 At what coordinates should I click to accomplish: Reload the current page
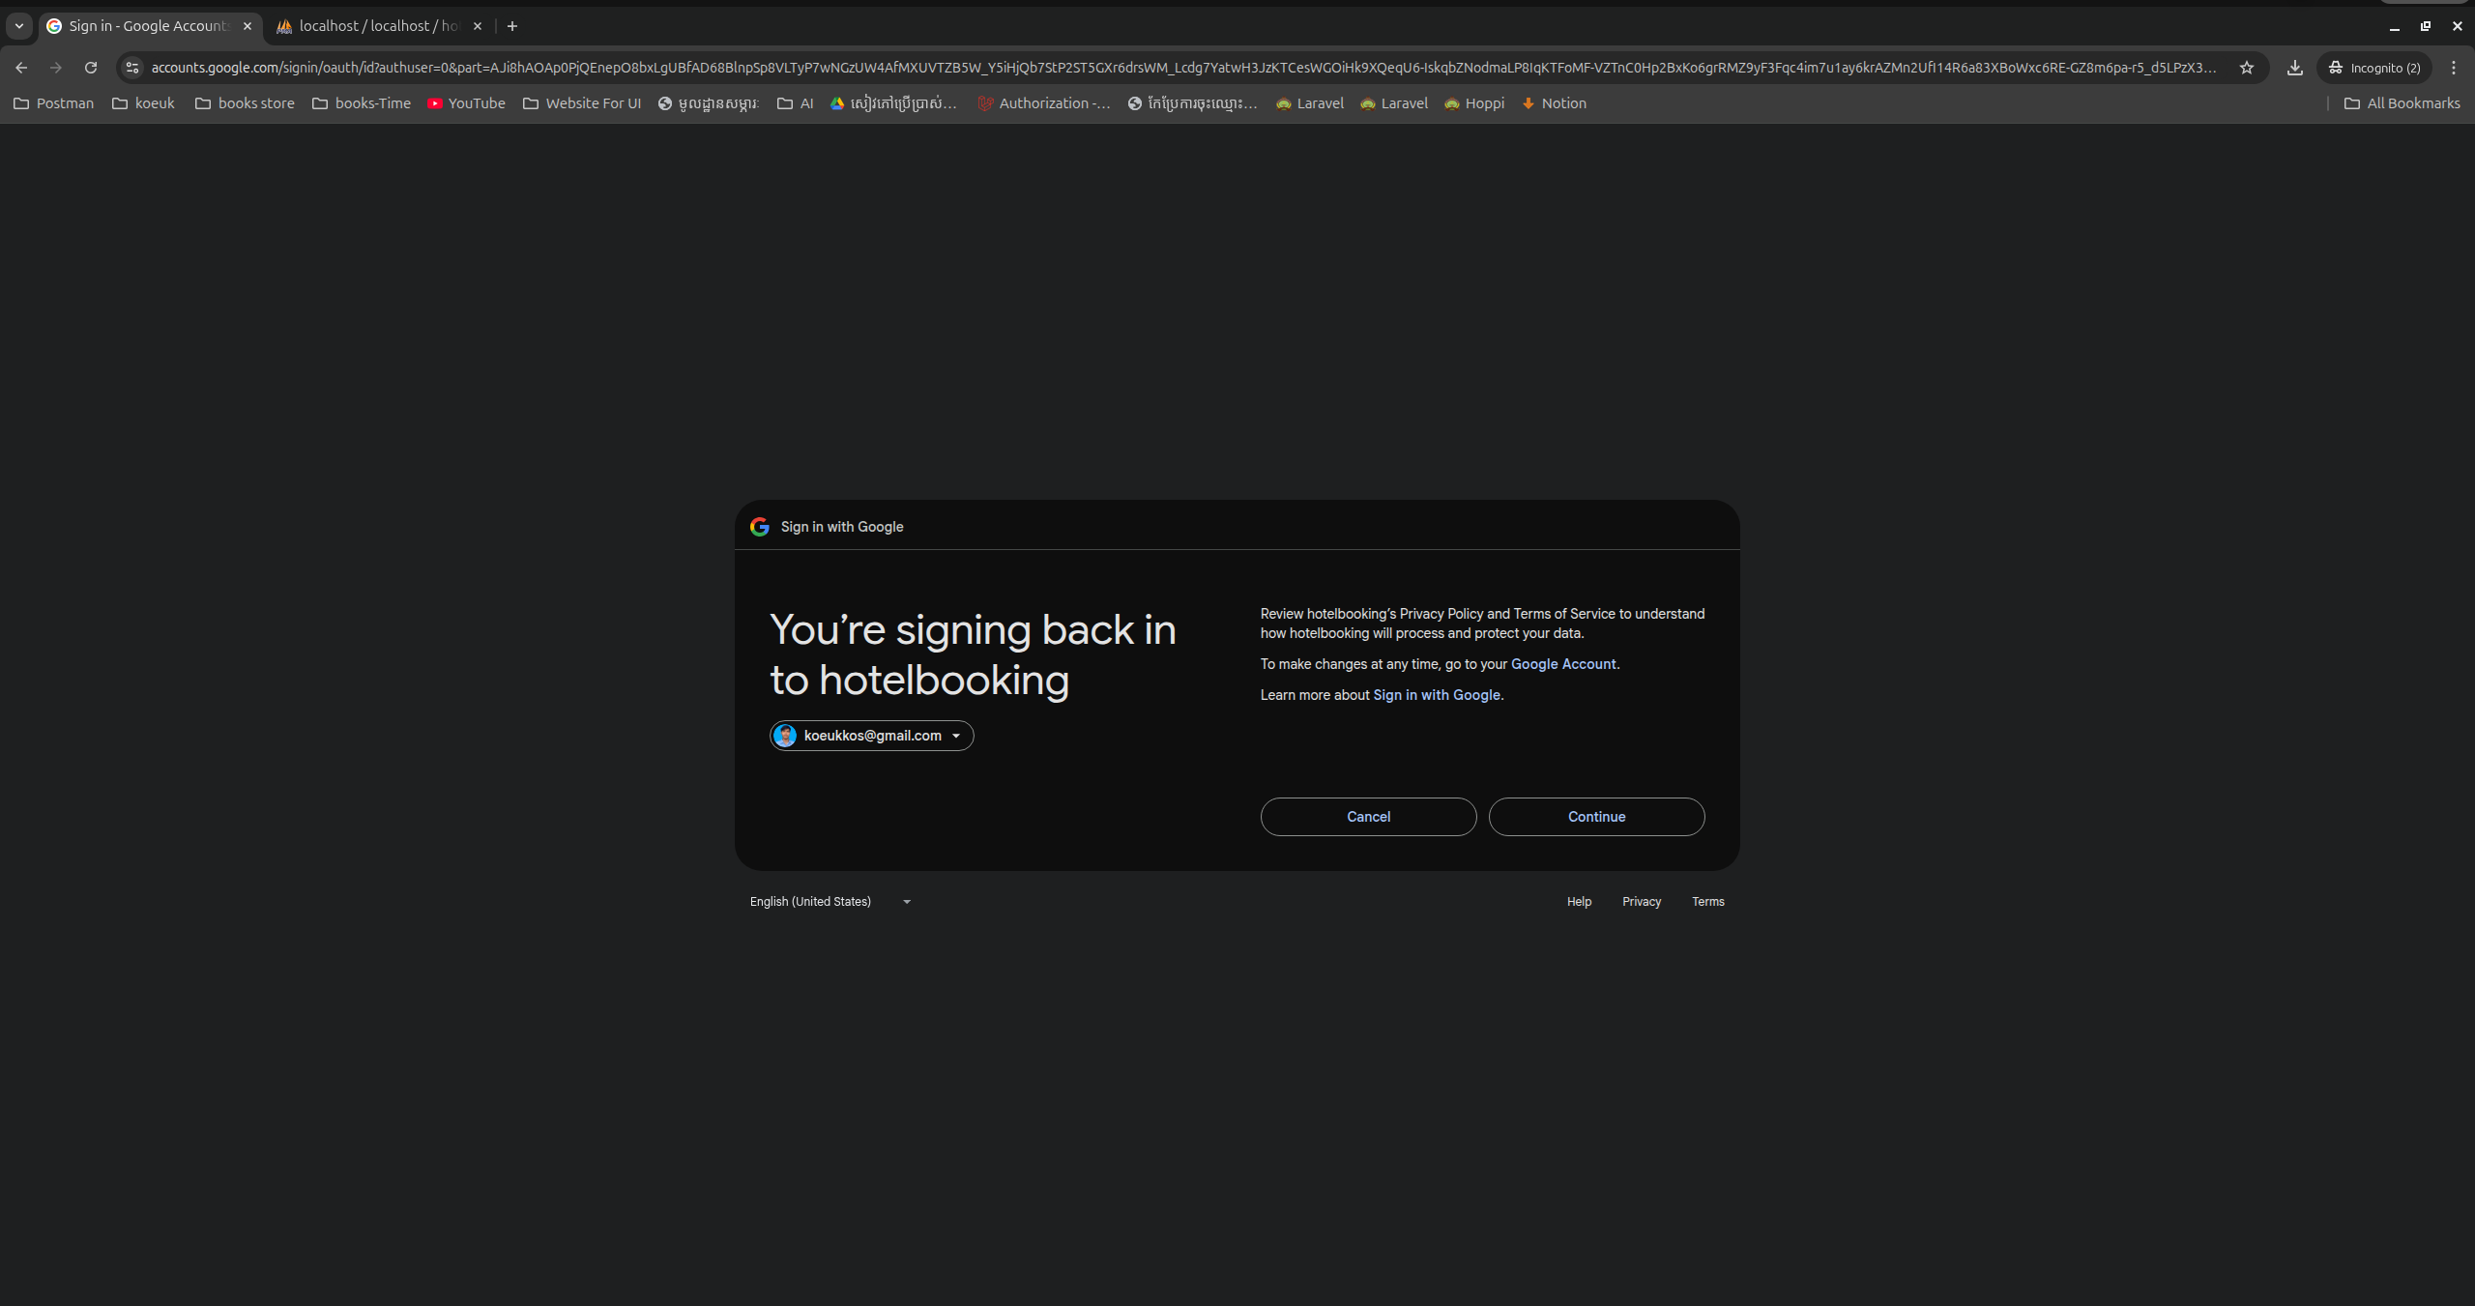click(91, 68)
